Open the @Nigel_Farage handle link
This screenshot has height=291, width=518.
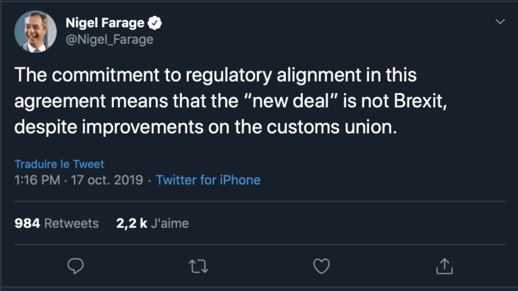[109, 39]
